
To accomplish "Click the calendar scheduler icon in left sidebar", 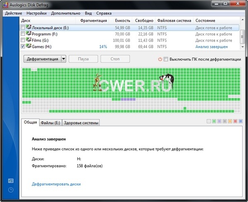I will point(10,181).
